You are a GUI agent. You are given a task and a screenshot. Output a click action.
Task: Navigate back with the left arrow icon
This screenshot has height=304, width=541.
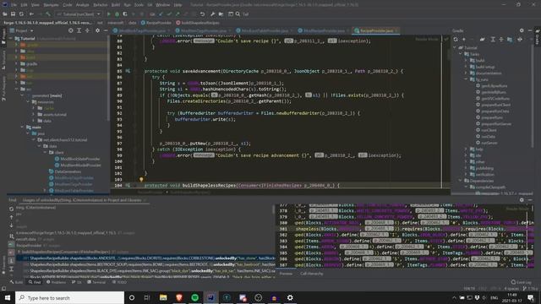pyautogui.click(x=31, y=14)
